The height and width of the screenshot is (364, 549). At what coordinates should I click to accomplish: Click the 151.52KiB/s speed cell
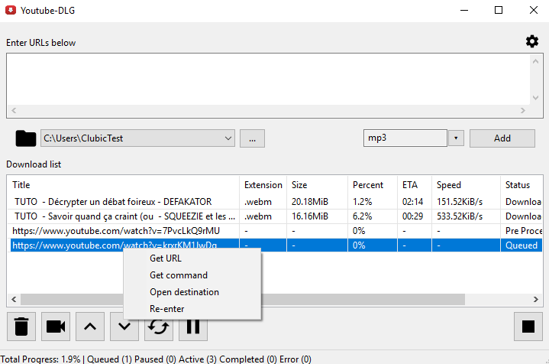460,202
